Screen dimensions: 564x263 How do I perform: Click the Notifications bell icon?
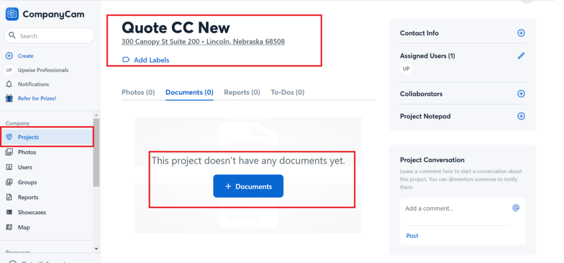pos(9,84)
